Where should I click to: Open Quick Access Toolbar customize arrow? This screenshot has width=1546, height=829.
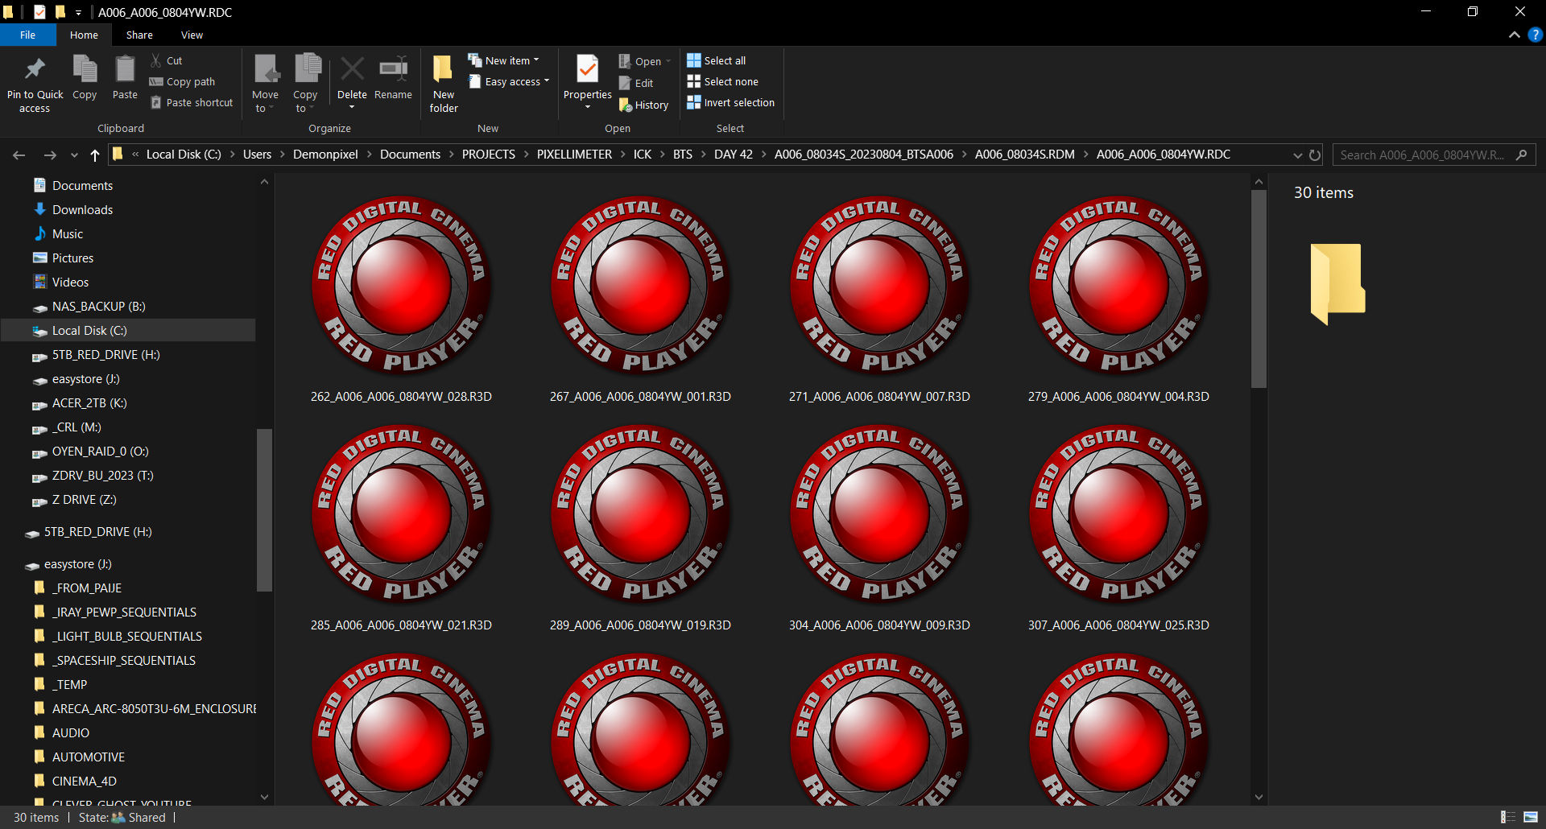click(x=78, y=12)
